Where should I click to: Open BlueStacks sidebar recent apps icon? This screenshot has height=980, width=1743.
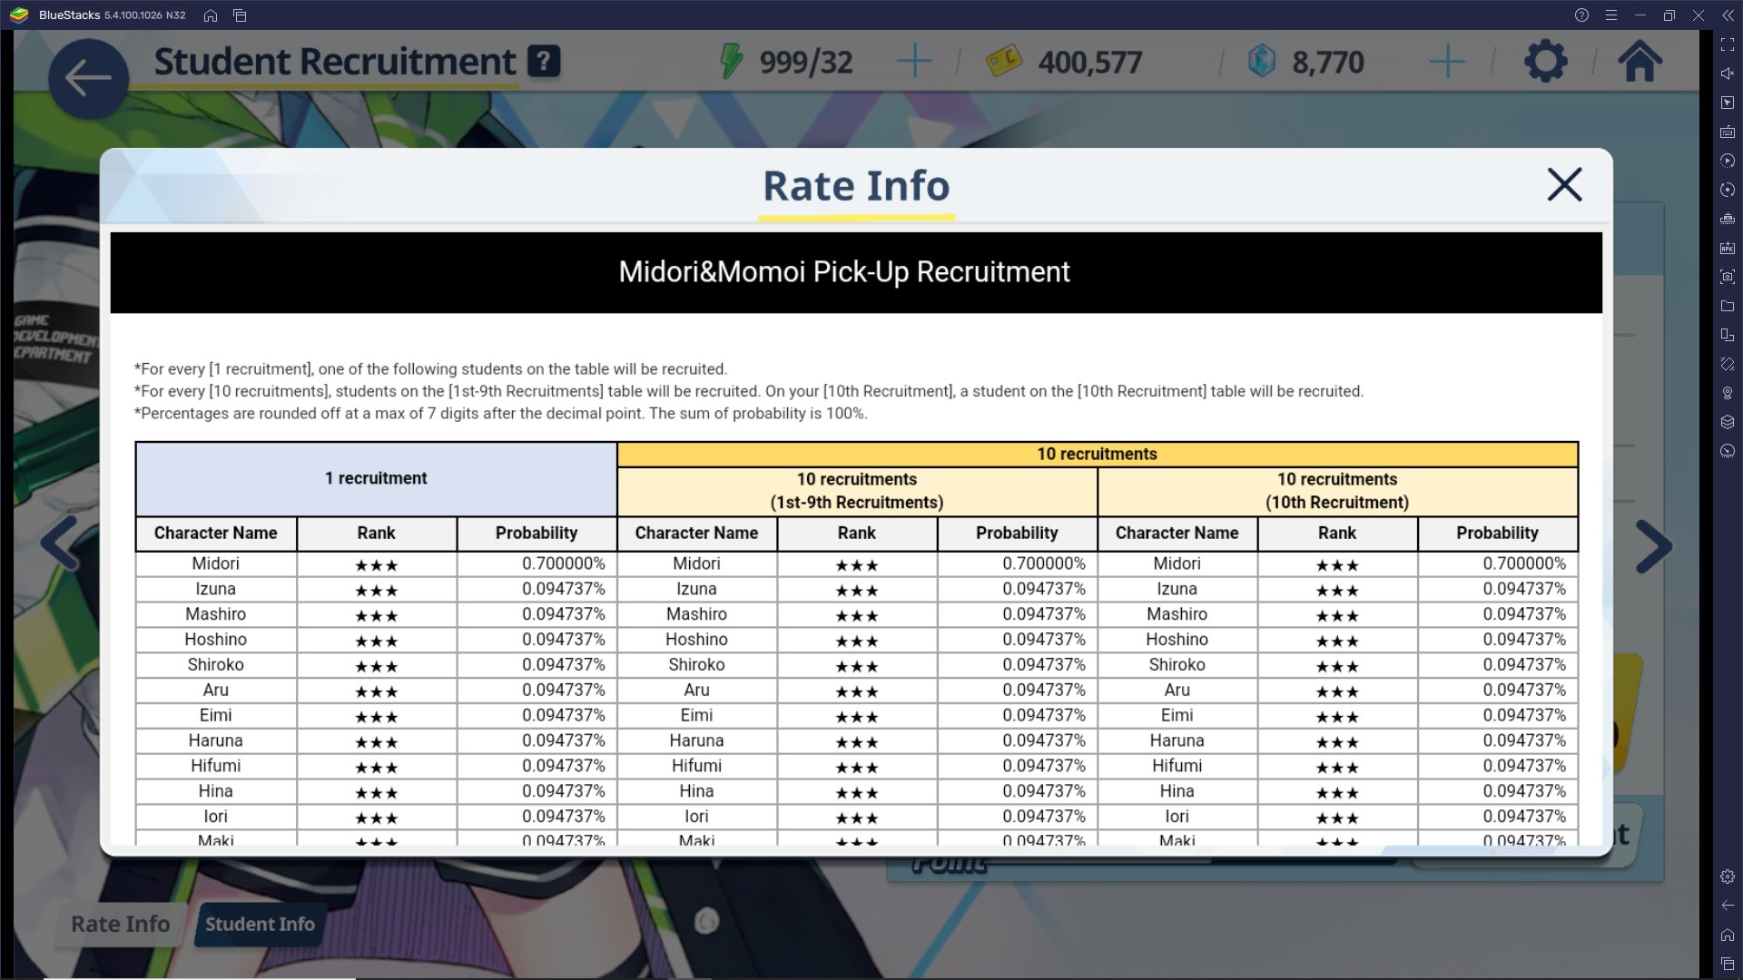point(1727,964)
